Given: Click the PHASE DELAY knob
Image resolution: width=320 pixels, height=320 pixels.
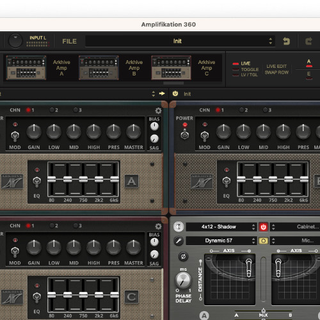Looking at the screenshot, I should (183, 280).
